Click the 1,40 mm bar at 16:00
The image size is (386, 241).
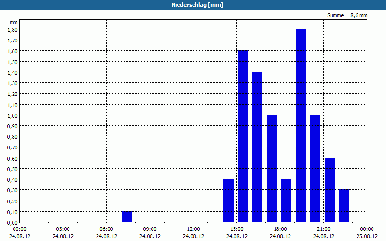[x=258, y=147]
